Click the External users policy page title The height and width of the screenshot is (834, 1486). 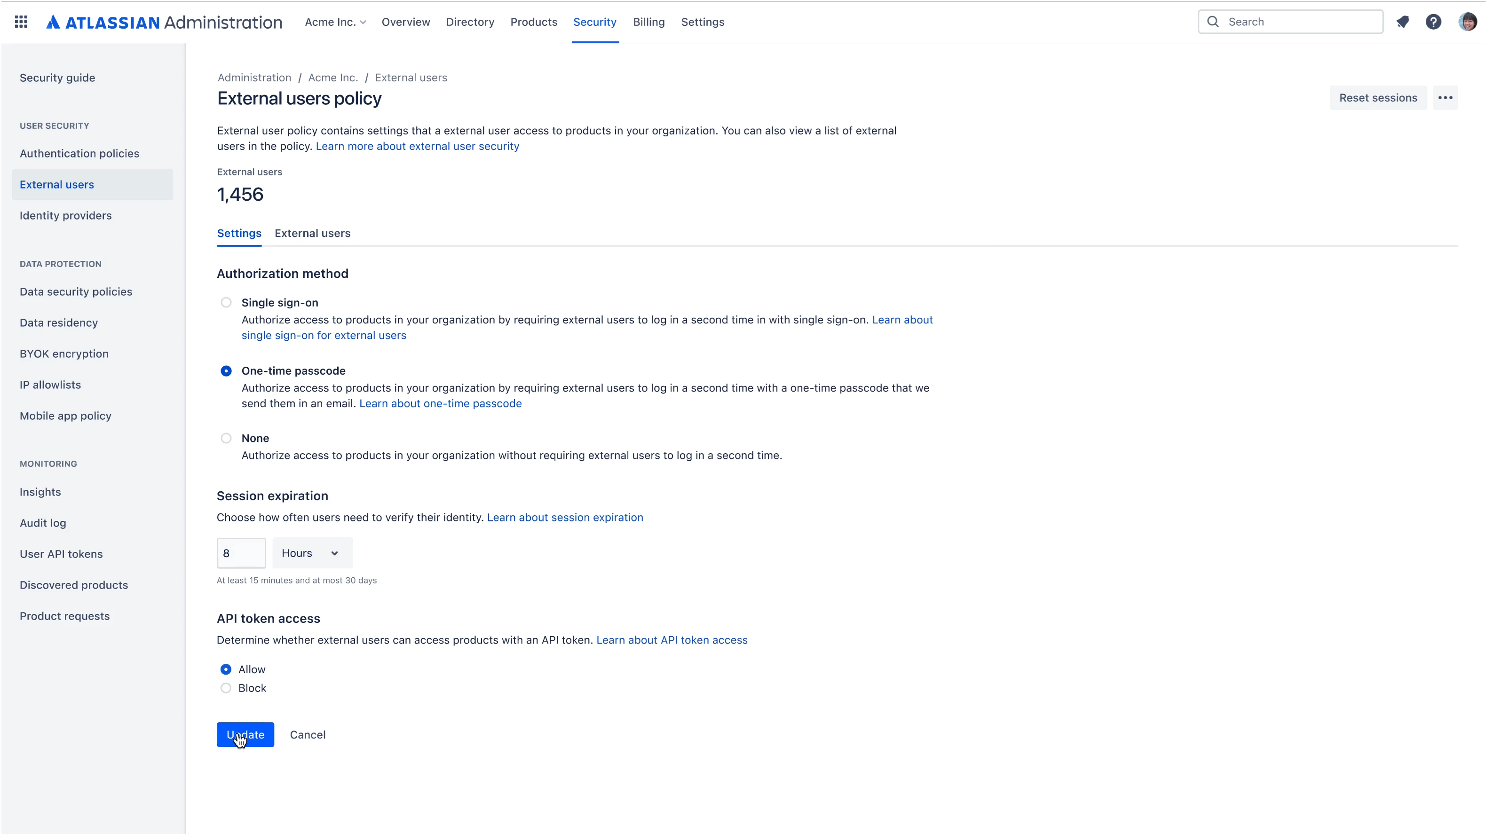[x=299, y=99]
